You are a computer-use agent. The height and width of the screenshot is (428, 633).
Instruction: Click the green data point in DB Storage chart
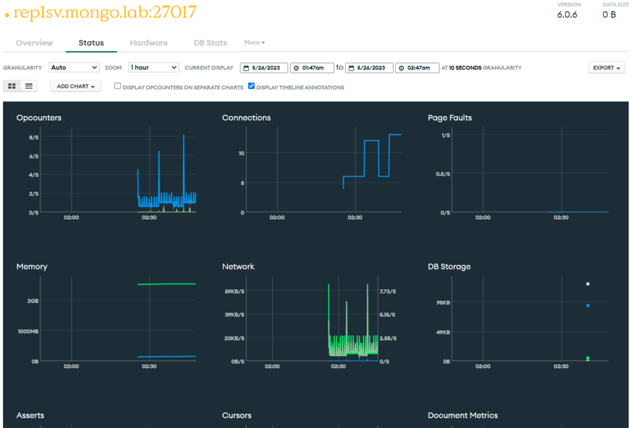pos(588,358)
